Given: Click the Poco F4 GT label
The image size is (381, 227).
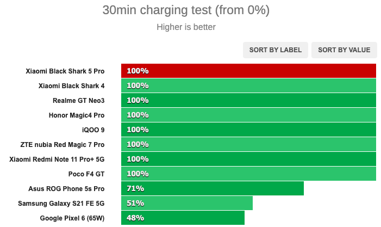Looking at the screenshot, I should coord(86,174).
